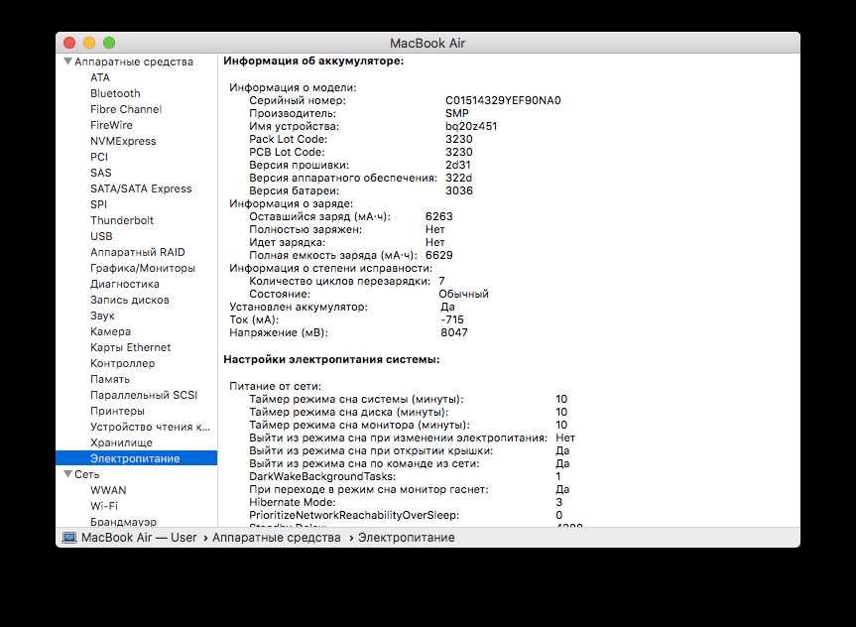Select the highlighted Электропитание item
This screenshot has width=856, height=627.
click(137, 457)
